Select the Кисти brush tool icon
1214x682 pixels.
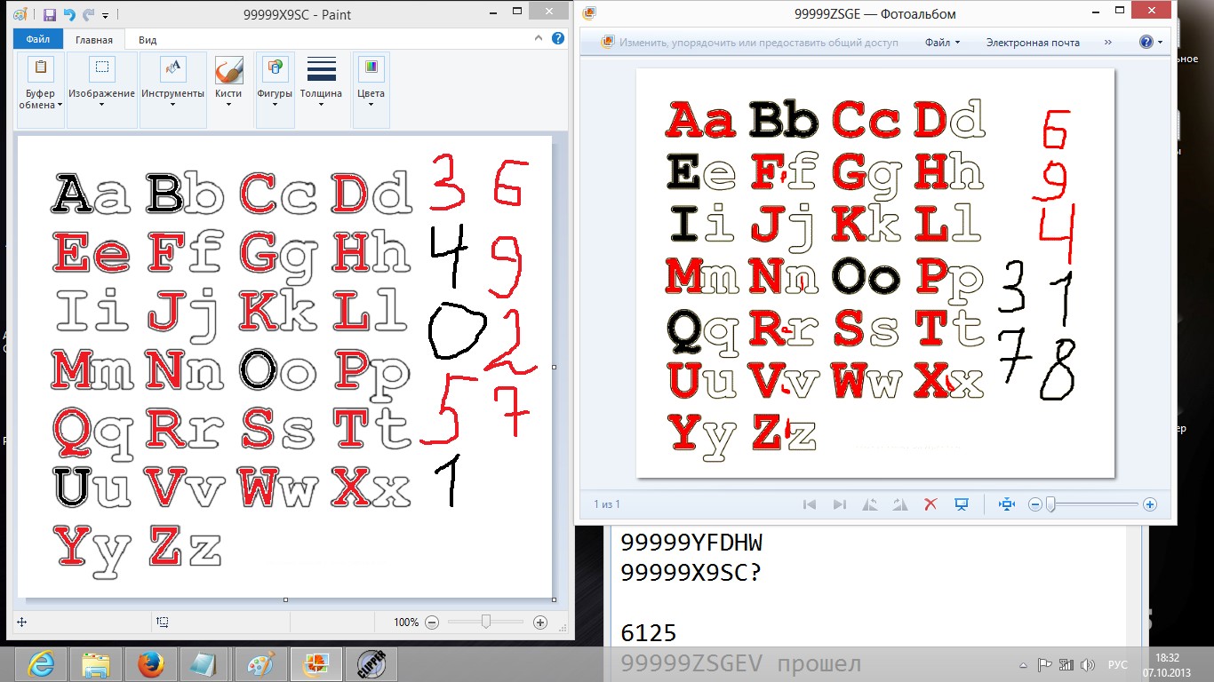coord(228,69)
